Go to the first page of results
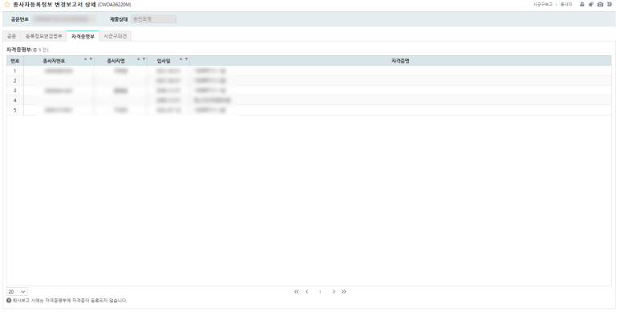This screenshot has height=312, width=620. 297,292
